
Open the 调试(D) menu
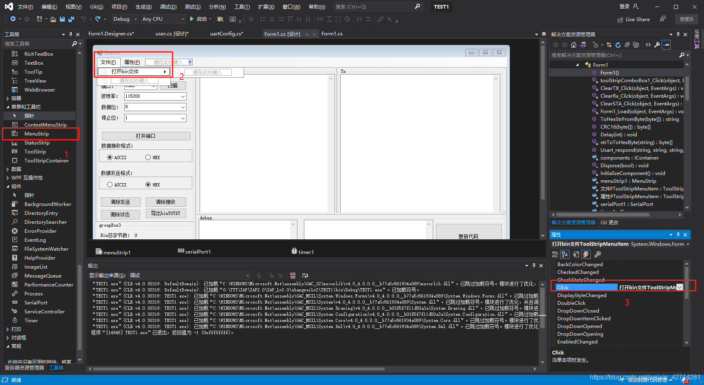click(168, 7)
